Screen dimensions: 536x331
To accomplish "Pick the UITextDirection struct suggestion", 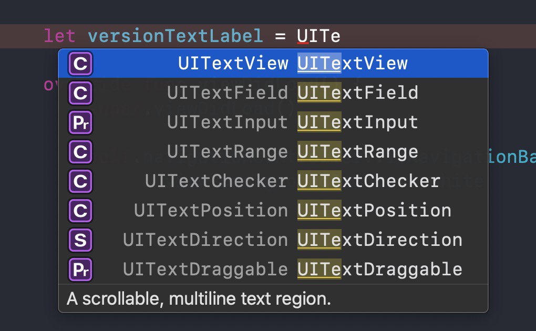I will point(273,240).
